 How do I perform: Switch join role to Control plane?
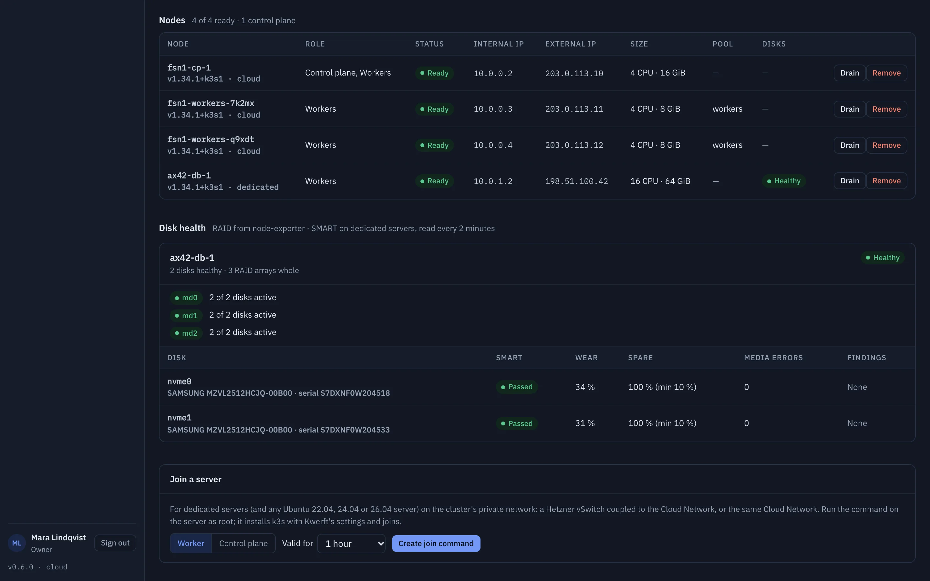click(x=243, y=543)
